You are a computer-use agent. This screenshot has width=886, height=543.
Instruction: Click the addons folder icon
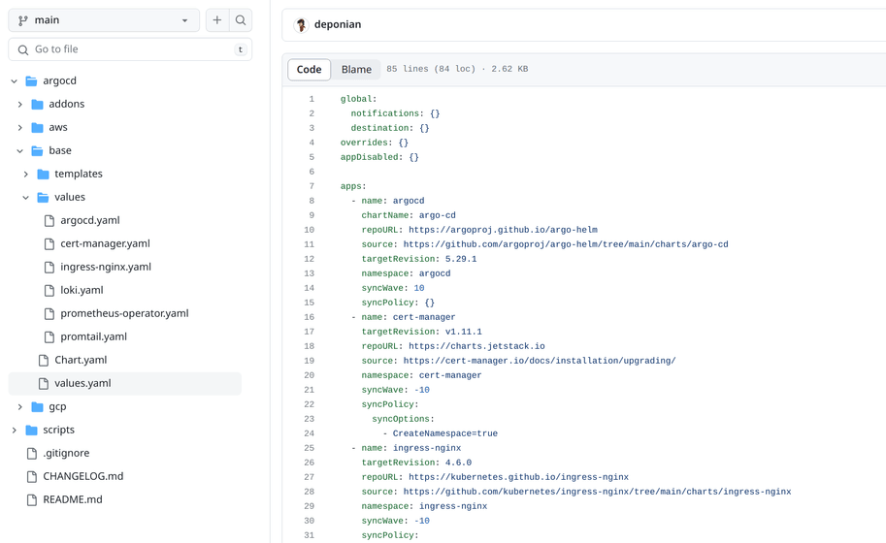37,105
